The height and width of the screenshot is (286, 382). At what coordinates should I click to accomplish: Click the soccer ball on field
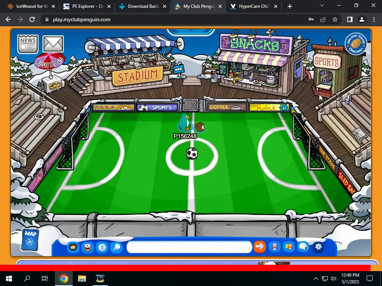coord(192,153)
